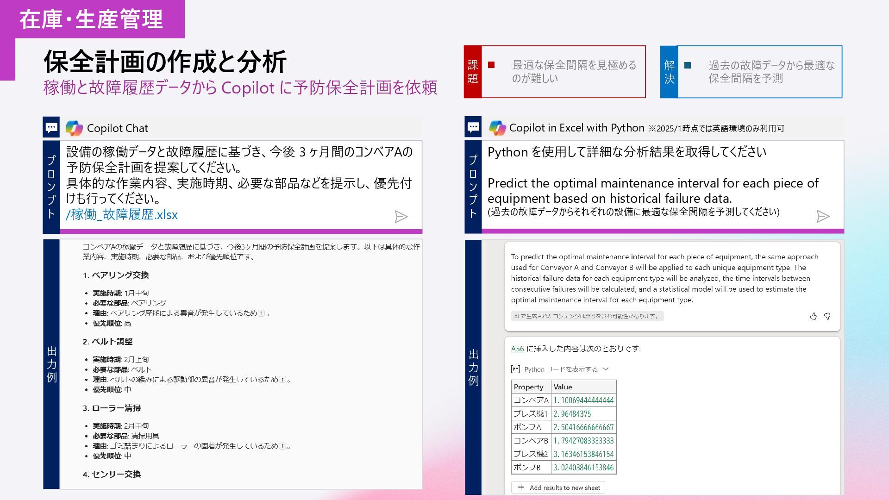Click the thumbs down feedback icon

pyautogui.click(x=827, y=316)
